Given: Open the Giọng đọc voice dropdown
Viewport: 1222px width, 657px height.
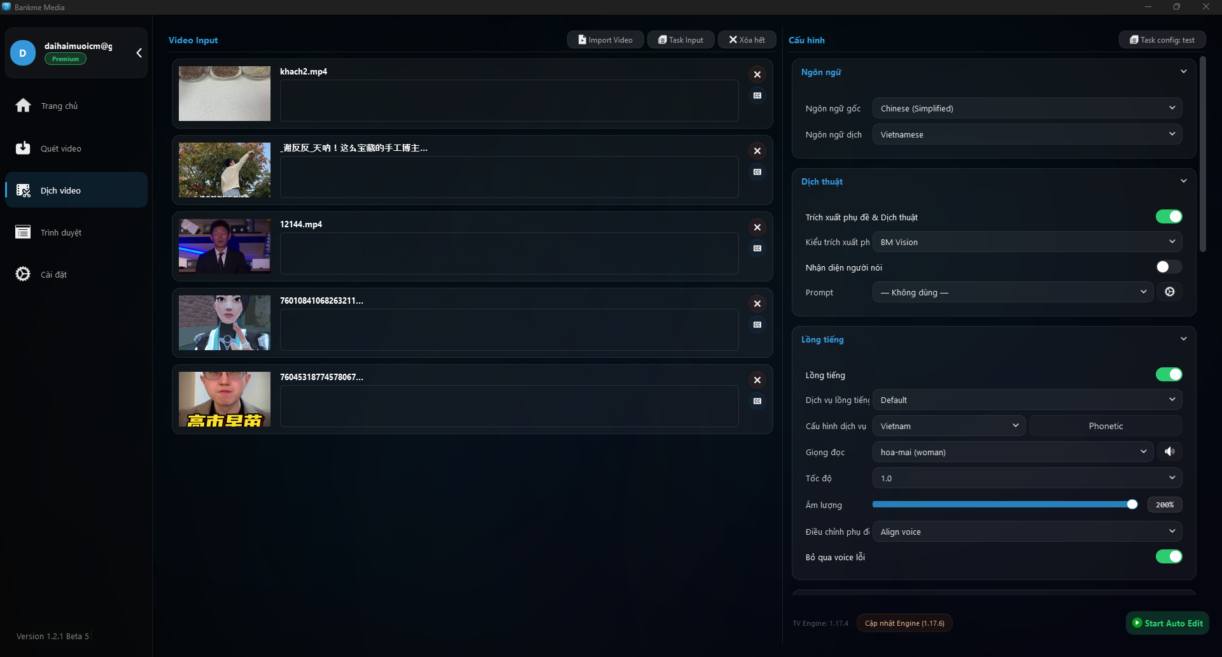Looking at the screenshot, I should pos(1013,452).
